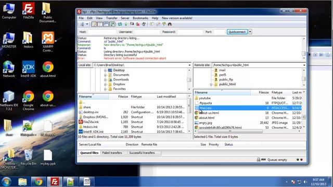Screen dimensions: 333x187
Task: Select the mail folder in remote tree
Action: pyautogui.click(x=222, y=70)
